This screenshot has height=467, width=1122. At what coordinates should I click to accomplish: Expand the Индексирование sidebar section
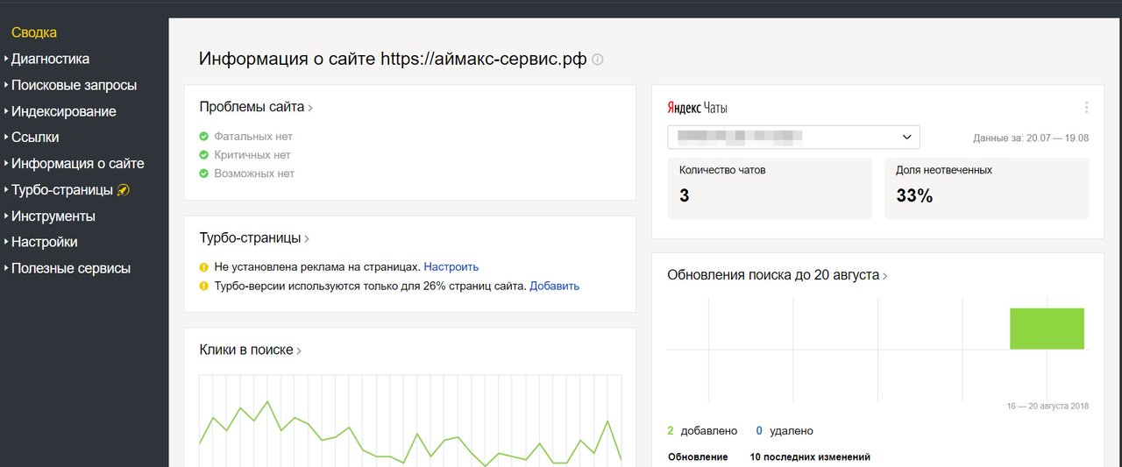(63, 111)
